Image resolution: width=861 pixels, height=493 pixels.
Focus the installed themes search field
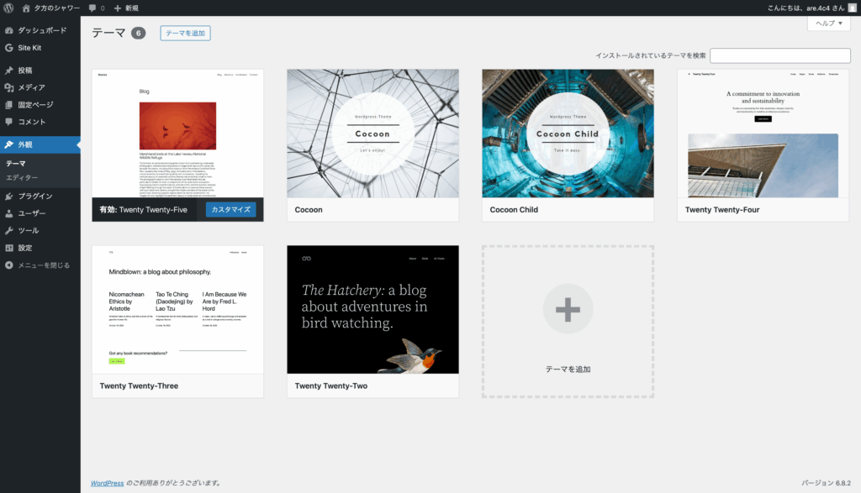[x=779, y=55]
